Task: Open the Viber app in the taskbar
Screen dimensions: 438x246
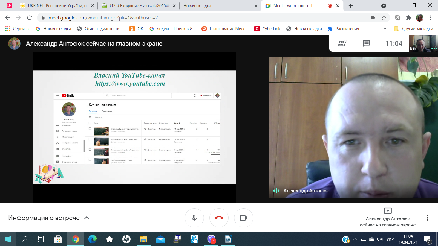Action: pos(211,239)
